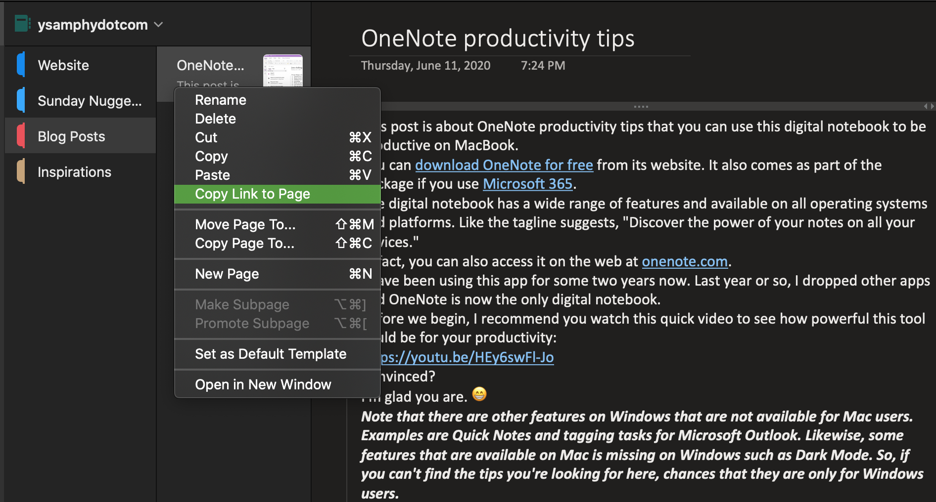
Task: Click the tan tab marker next to Inspirations
Action: pyautogui.click(x=21, y=171)
